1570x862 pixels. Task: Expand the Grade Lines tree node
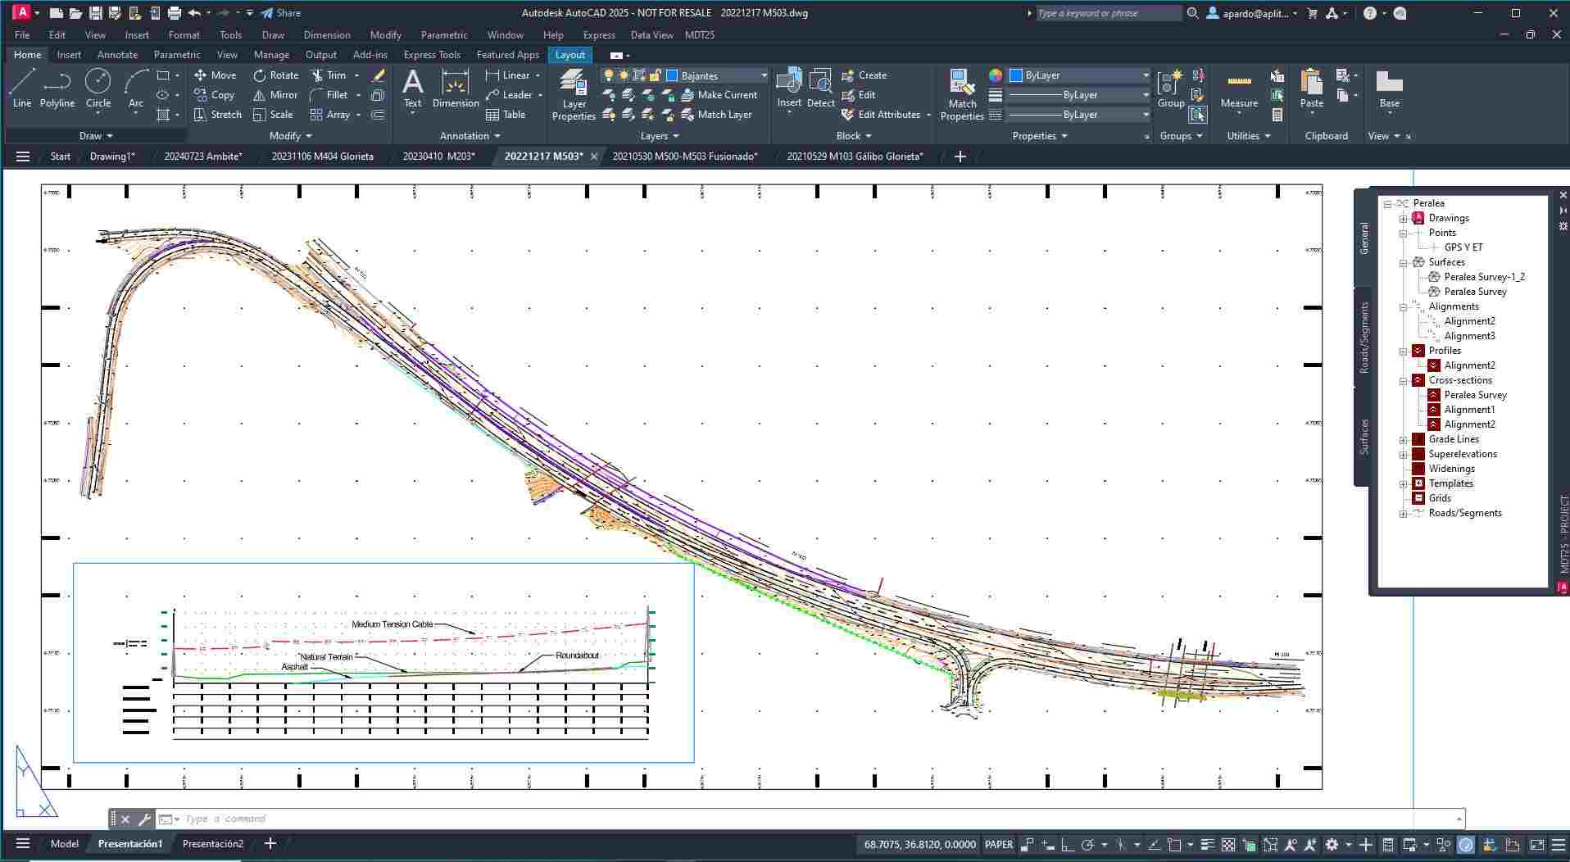(1403, 440)
